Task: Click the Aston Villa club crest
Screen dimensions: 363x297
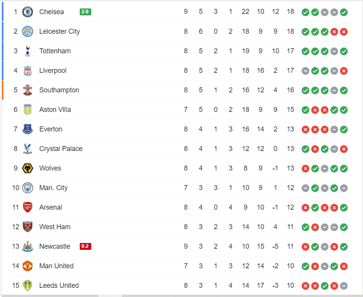Action: [28, 110]
